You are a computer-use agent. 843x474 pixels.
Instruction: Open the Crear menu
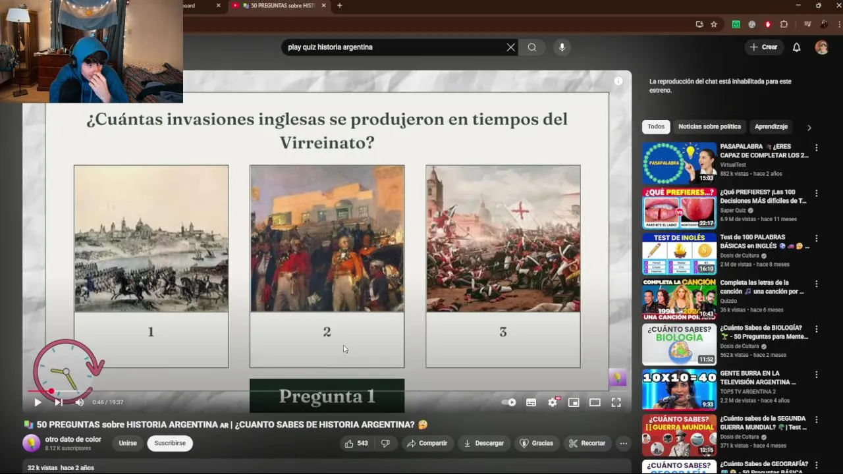click(x=763, y=47)
